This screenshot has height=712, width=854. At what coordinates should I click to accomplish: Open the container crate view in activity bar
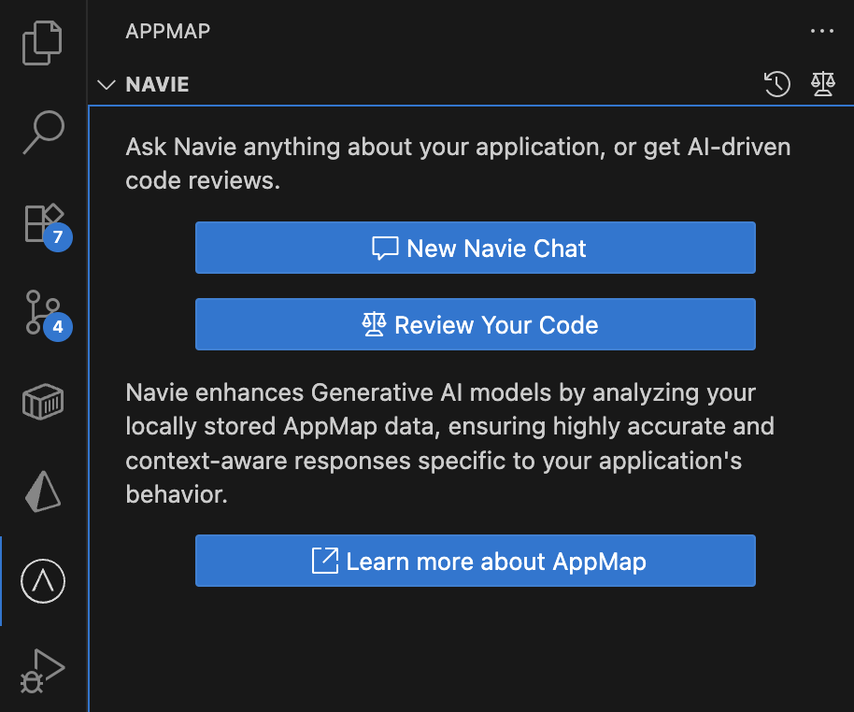[x=43, y=402]
